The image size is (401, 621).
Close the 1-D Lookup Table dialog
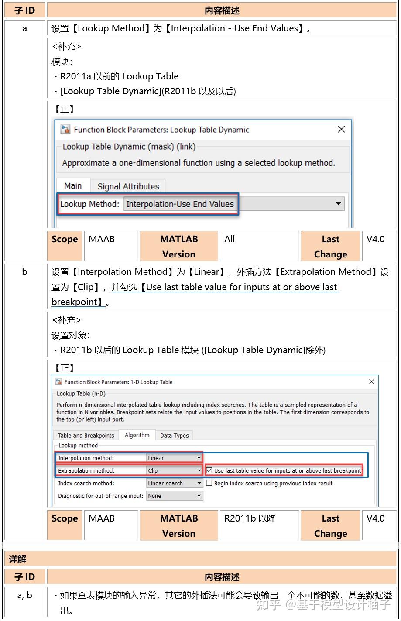click(x=371, y=381)
